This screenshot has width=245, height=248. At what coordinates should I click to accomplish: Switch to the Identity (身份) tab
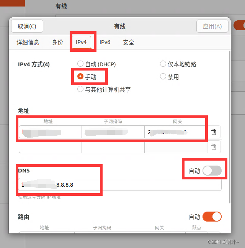click(x=57, y=42)
